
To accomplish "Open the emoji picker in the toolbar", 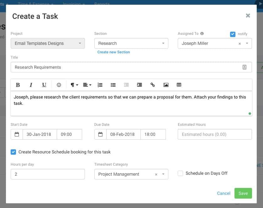I will (59, 85).
